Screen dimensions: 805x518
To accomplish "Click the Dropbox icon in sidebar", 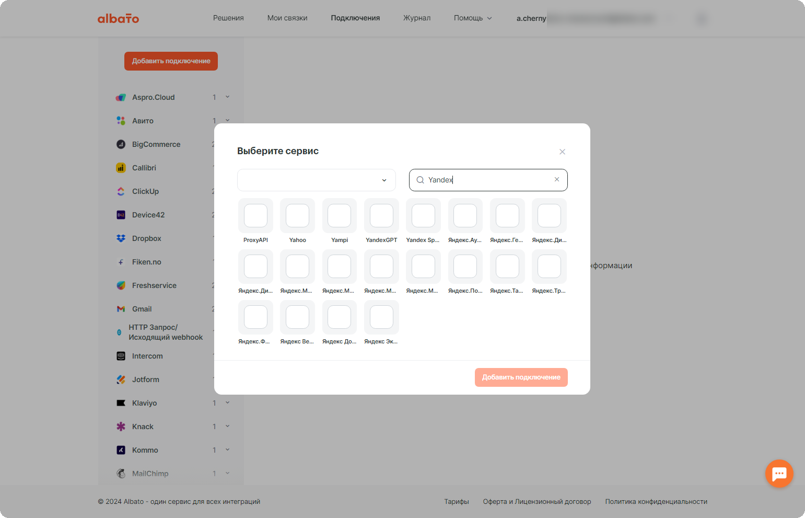I will [121, 238].
